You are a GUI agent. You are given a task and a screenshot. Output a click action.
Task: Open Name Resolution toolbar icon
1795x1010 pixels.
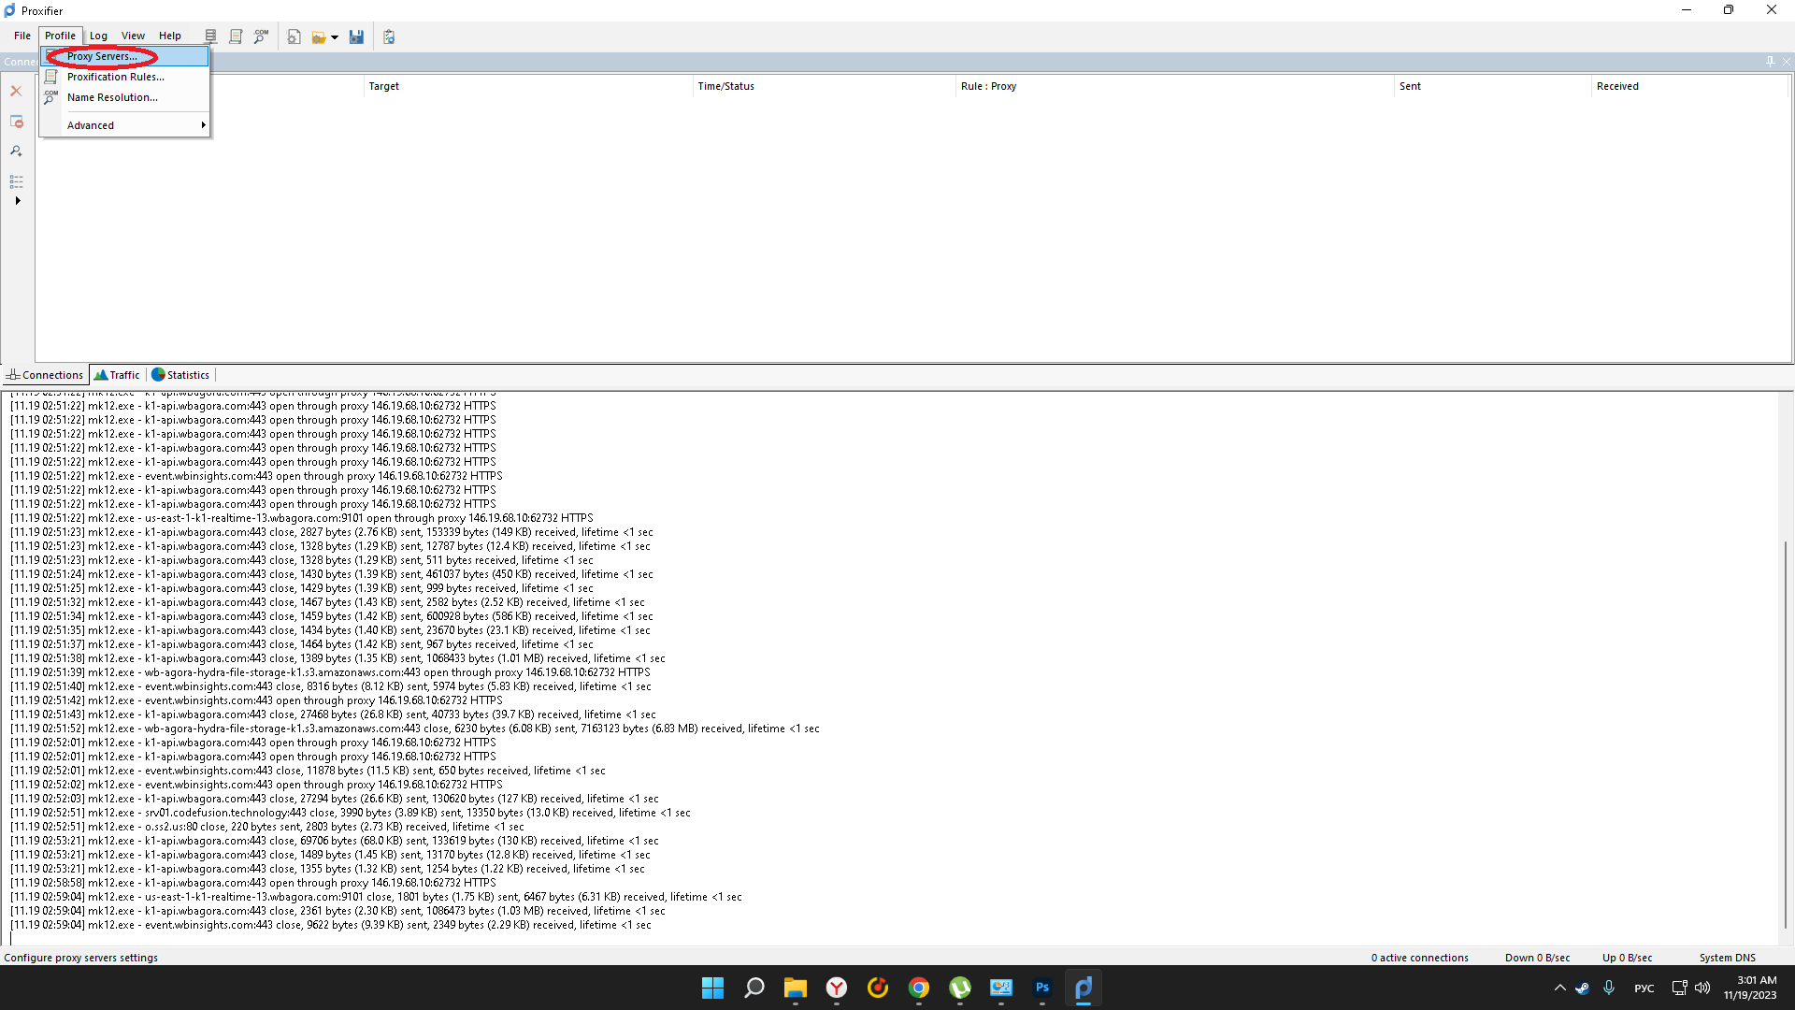[261, 36]
